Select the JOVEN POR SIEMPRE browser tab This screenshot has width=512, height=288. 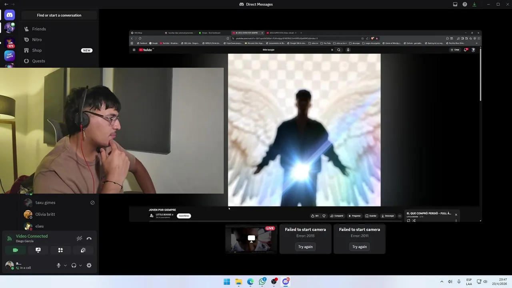tap(247, 33)
